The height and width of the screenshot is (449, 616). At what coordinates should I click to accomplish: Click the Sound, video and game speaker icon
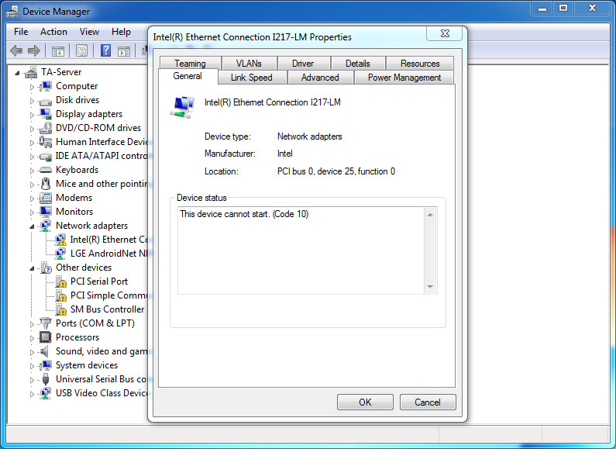[45, 351]
